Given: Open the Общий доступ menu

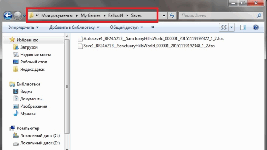Looking at the screenshot, I should [127, 27].
